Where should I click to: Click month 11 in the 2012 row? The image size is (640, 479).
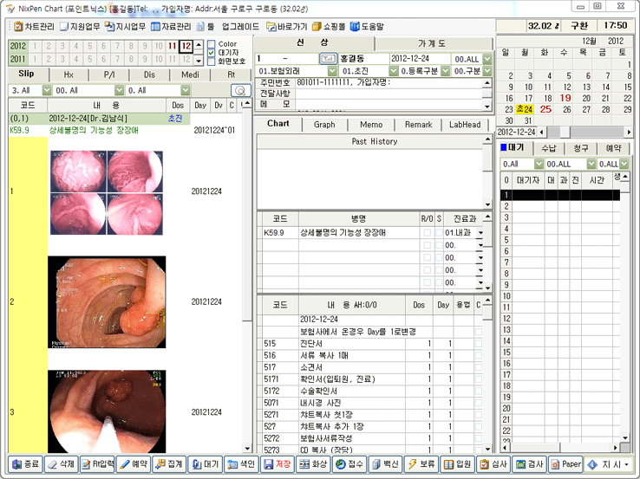pos(173,45)
